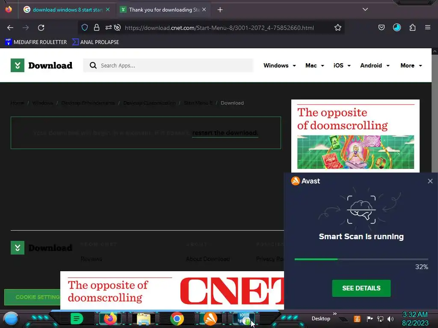The width and height of the screenshot is (438, 328).
Task: Click SEE DETAILS in Avast popup
Action: (361, 288)
